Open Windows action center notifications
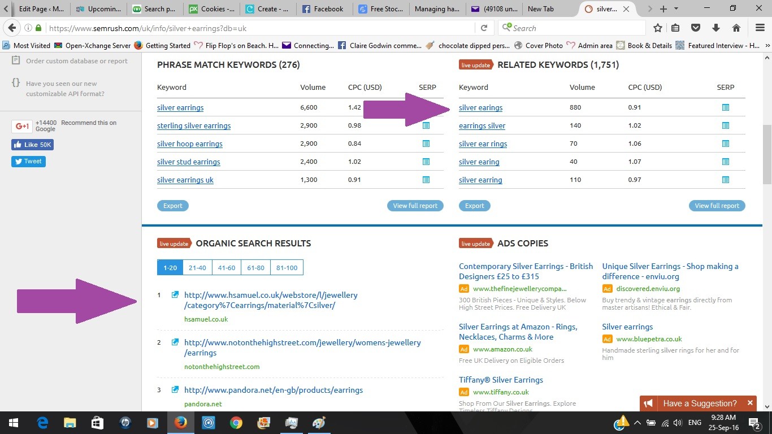Viewport: 772px width, 434px height. [754, 423]
